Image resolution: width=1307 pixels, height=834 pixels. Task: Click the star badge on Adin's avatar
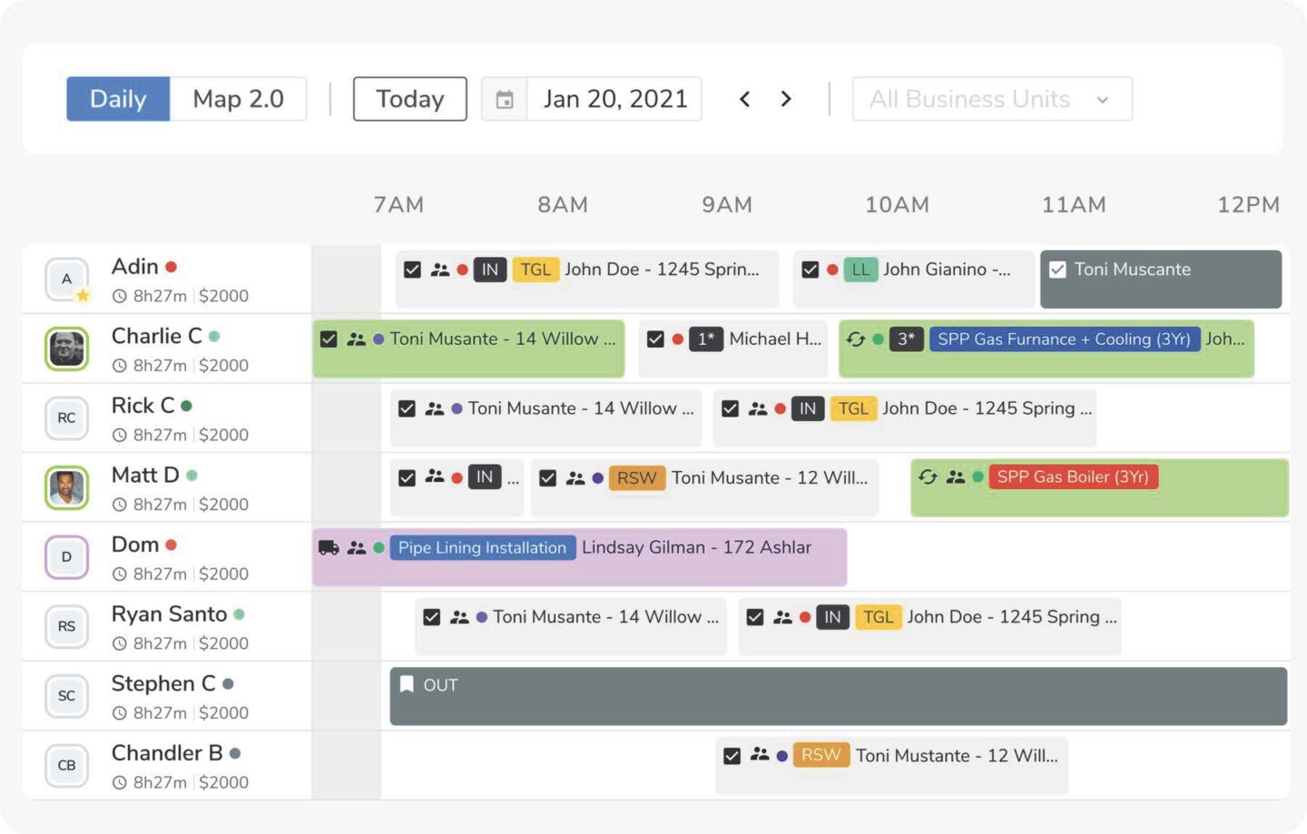82,295
